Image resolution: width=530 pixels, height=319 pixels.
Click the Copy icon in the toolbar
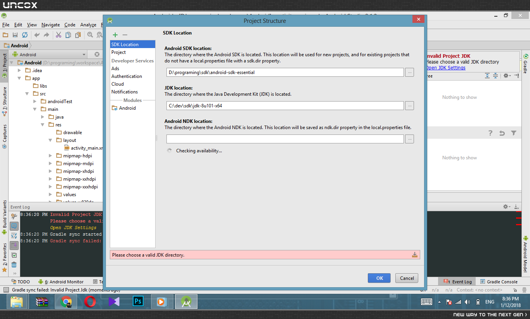click(x=68, y=35)
